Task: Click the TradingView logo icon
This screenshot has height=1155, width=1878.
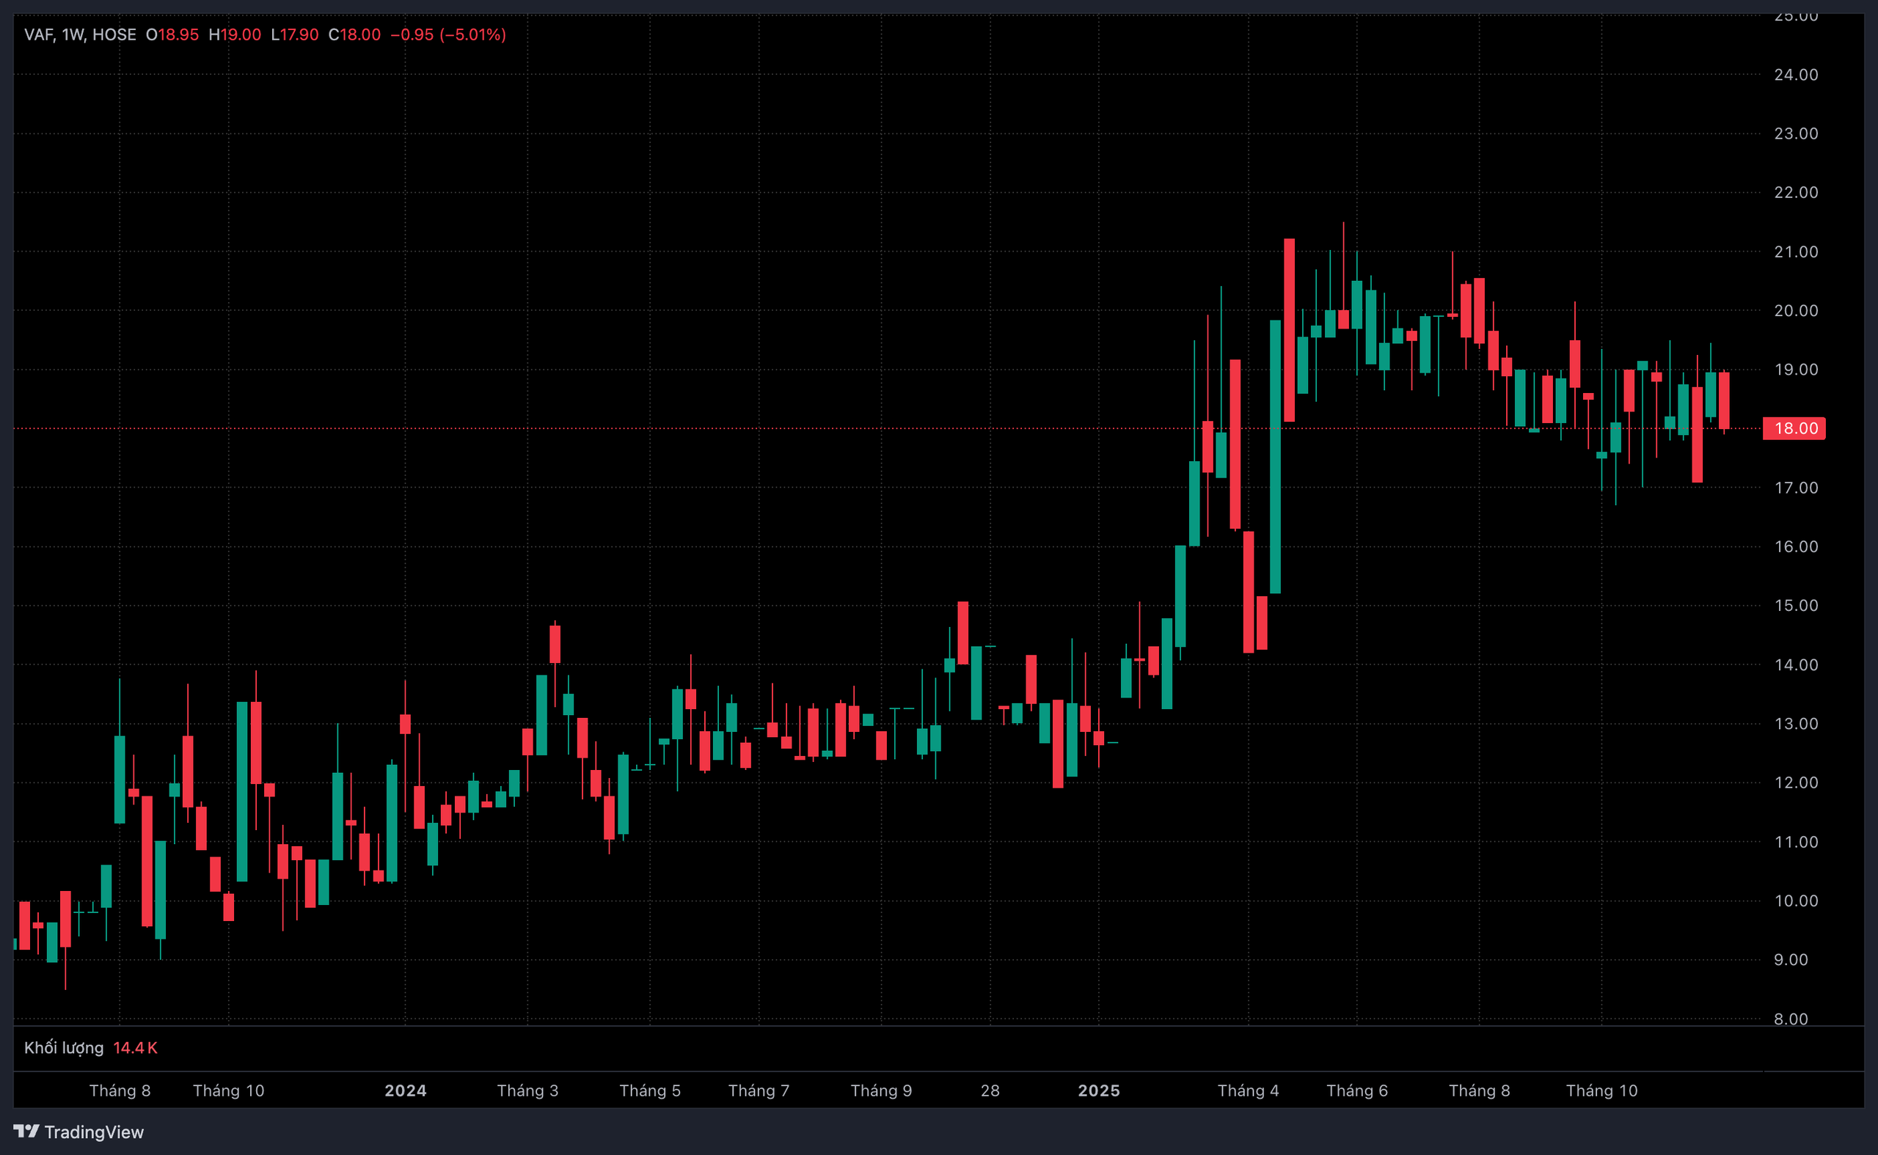Action: pyautogui.click(x=26, y=1131)
